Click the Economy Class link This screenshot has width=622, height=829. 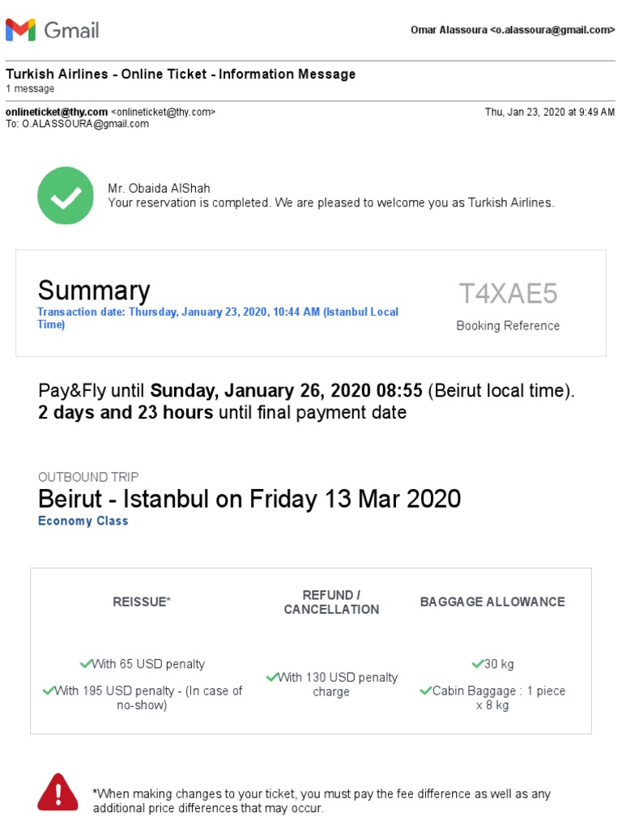coord(83,521)
